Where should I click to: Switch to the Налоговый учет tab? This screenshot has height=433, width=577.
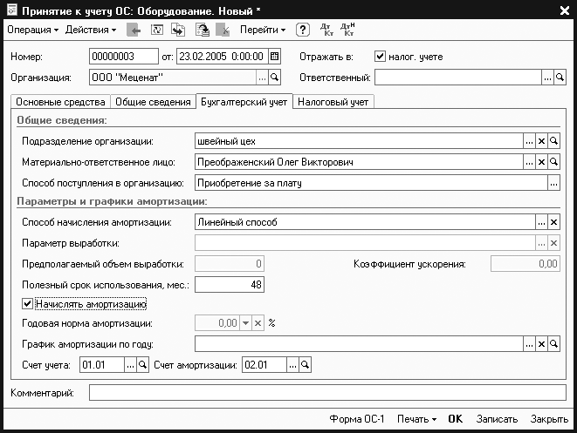coord(334,102)
